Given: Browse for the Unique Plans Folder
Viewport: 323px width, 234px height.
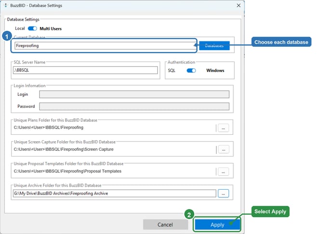Looking at the screenshot, I should tap(223, 128).
